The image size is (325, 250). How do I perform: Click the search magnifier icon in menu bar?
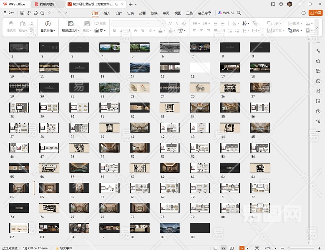click(239, 13)
